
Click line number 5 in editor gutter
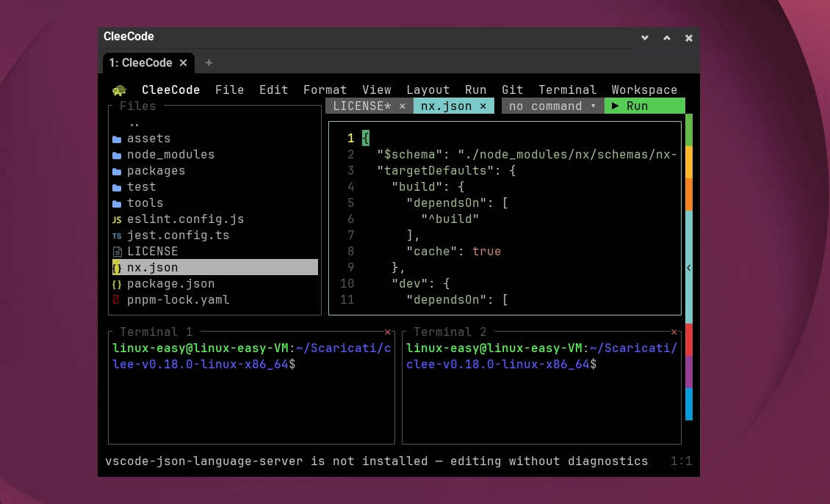click(x=350, y=203)
